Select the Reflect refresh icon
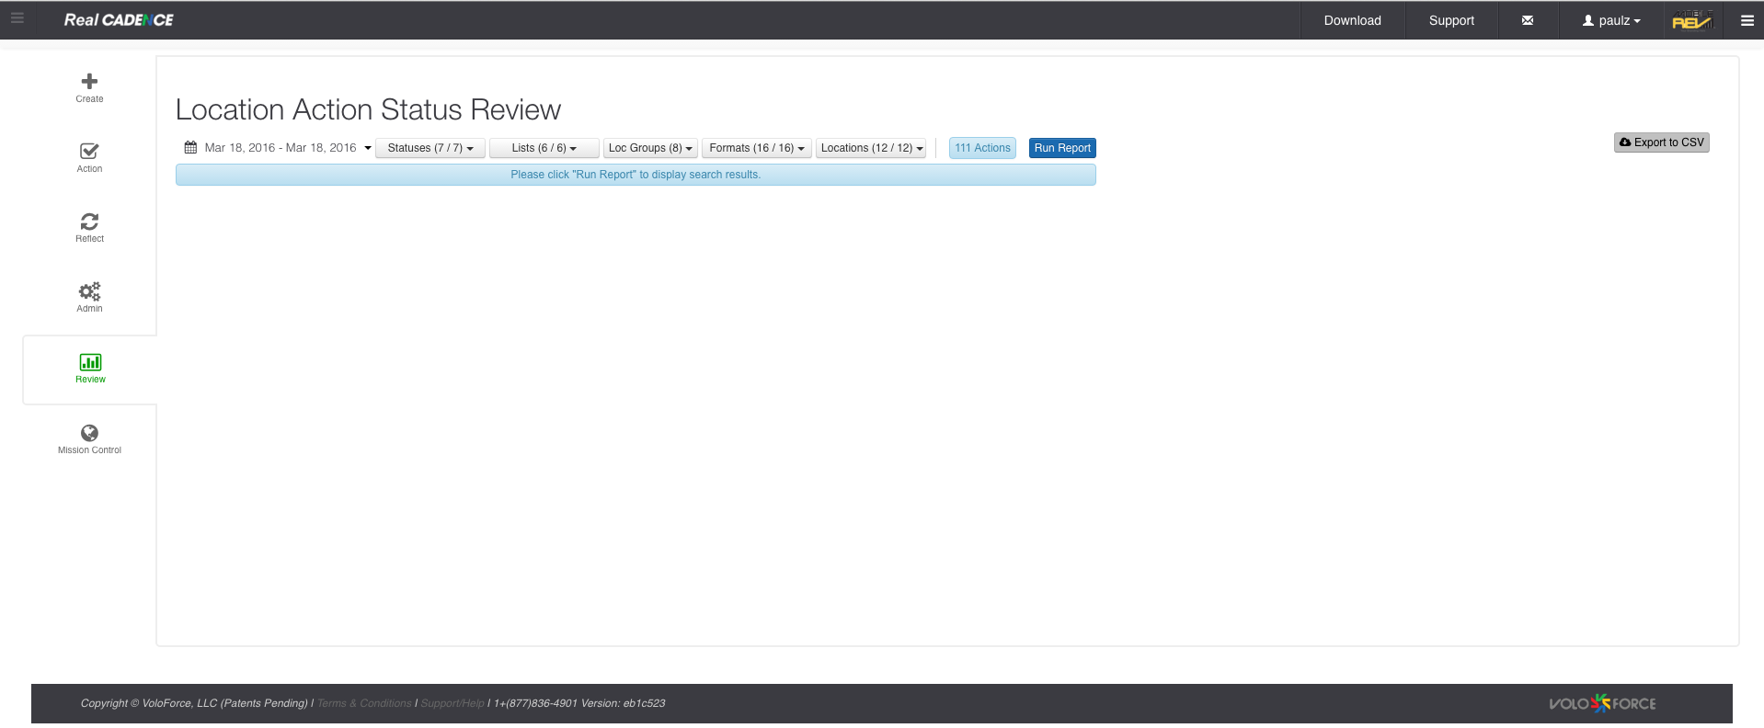Image resolution: width=1764 pixels, height=728 pixels. (89, 222)
